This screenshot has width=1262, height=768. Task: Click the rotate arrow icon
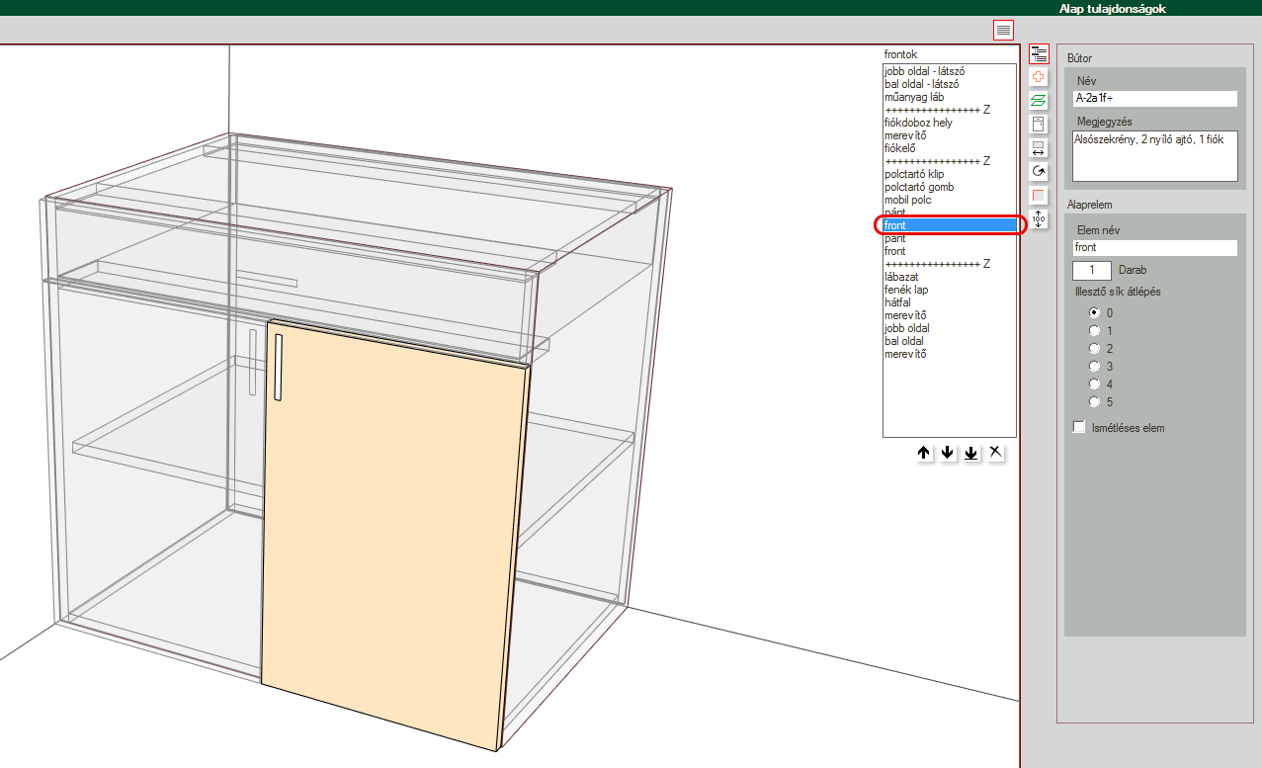pyautogui.click(x=1039, y=172)
